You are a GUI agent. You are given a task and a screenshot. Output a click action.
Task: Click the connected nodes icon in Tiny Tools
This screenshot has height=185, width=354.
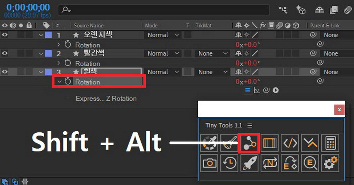tap(249, 143)
